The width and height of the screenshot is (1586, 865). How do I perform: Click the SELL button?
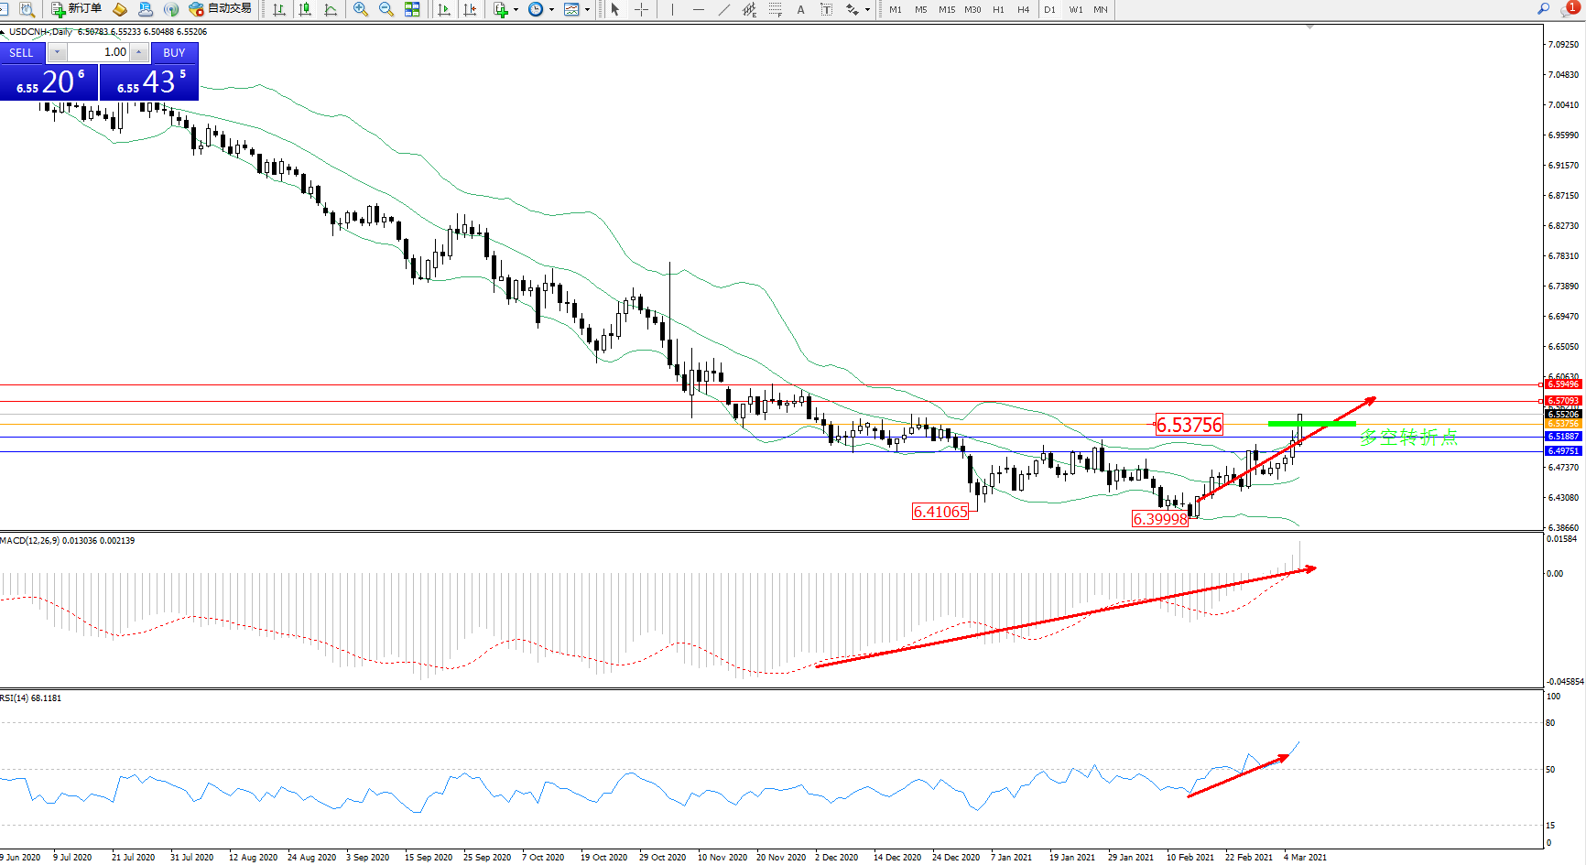(22, 52)
